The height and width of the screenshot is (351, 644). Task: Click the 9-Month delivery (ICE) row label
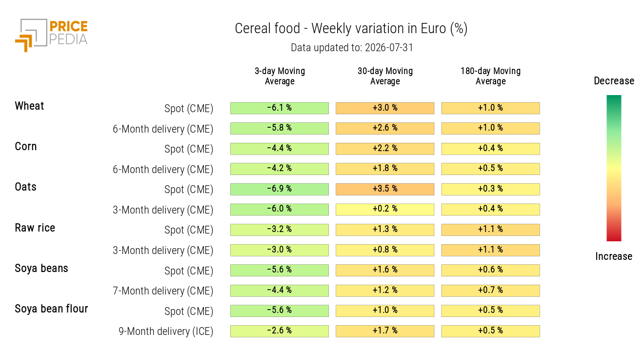[x=166, y=331]
